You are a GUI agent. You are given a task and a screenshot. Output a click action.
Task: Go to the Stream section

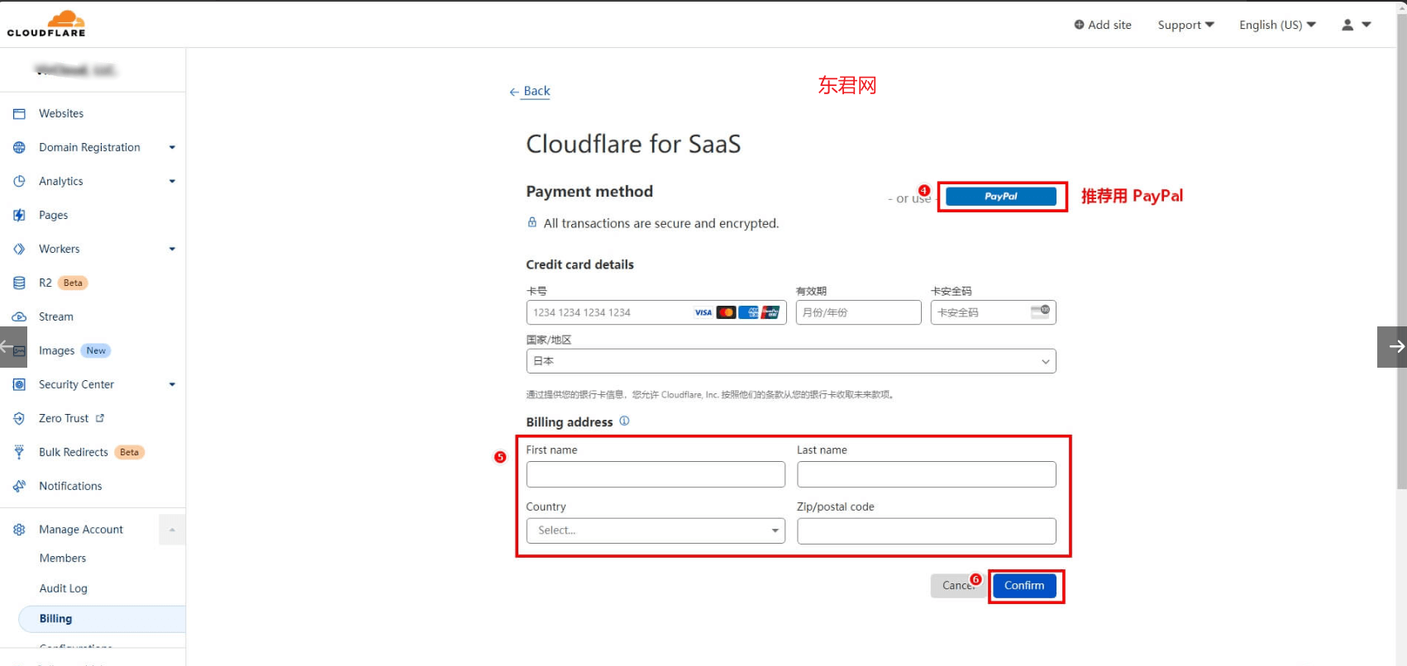[x=56, y=316]
